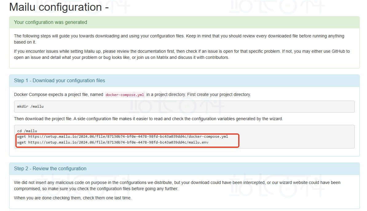Image resolution: width=367 pixels, height=211 pixels.
Task: Click the 'cd /mailu' command line
Action: coord(27,131)
